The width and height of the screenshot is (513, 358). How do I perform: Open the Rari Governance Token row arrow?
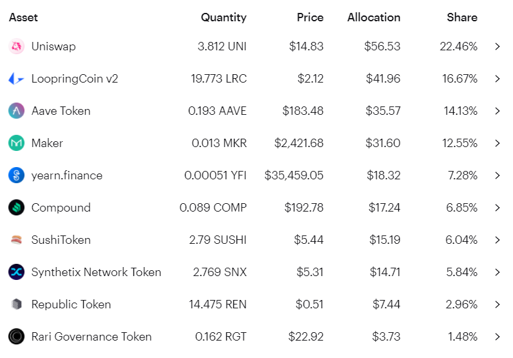498,337
